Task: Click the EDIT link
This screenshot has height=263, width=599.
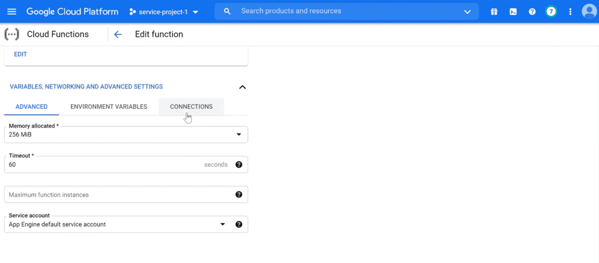Action: point(21,54)
